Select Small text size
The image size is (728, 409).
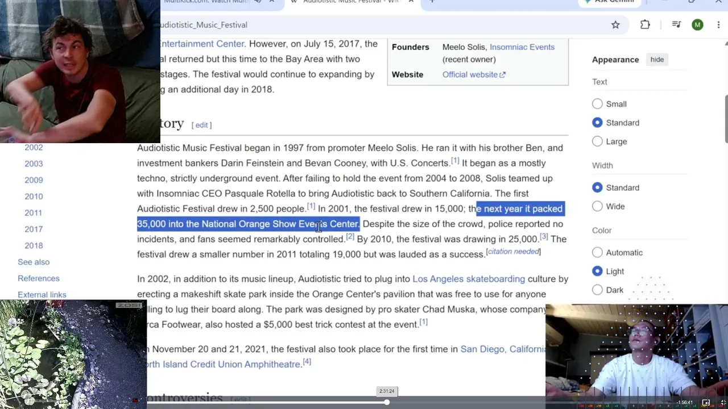coord(597,104)
